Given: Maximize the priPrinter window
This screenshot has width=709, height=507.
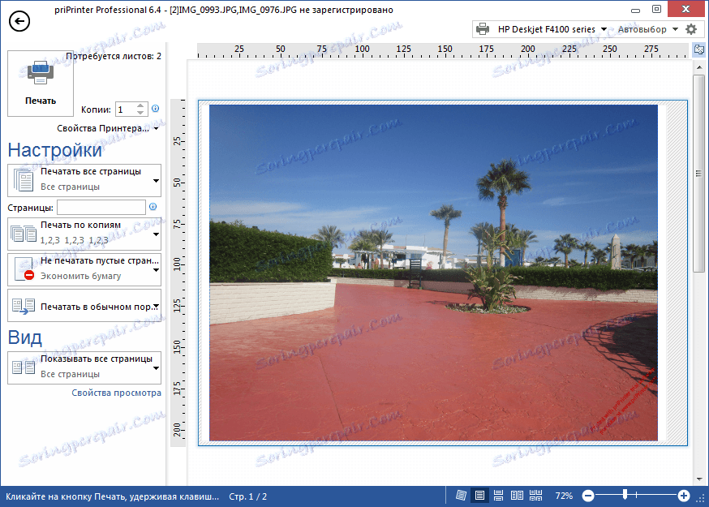Looking at the screenshot, I should 657,9.
